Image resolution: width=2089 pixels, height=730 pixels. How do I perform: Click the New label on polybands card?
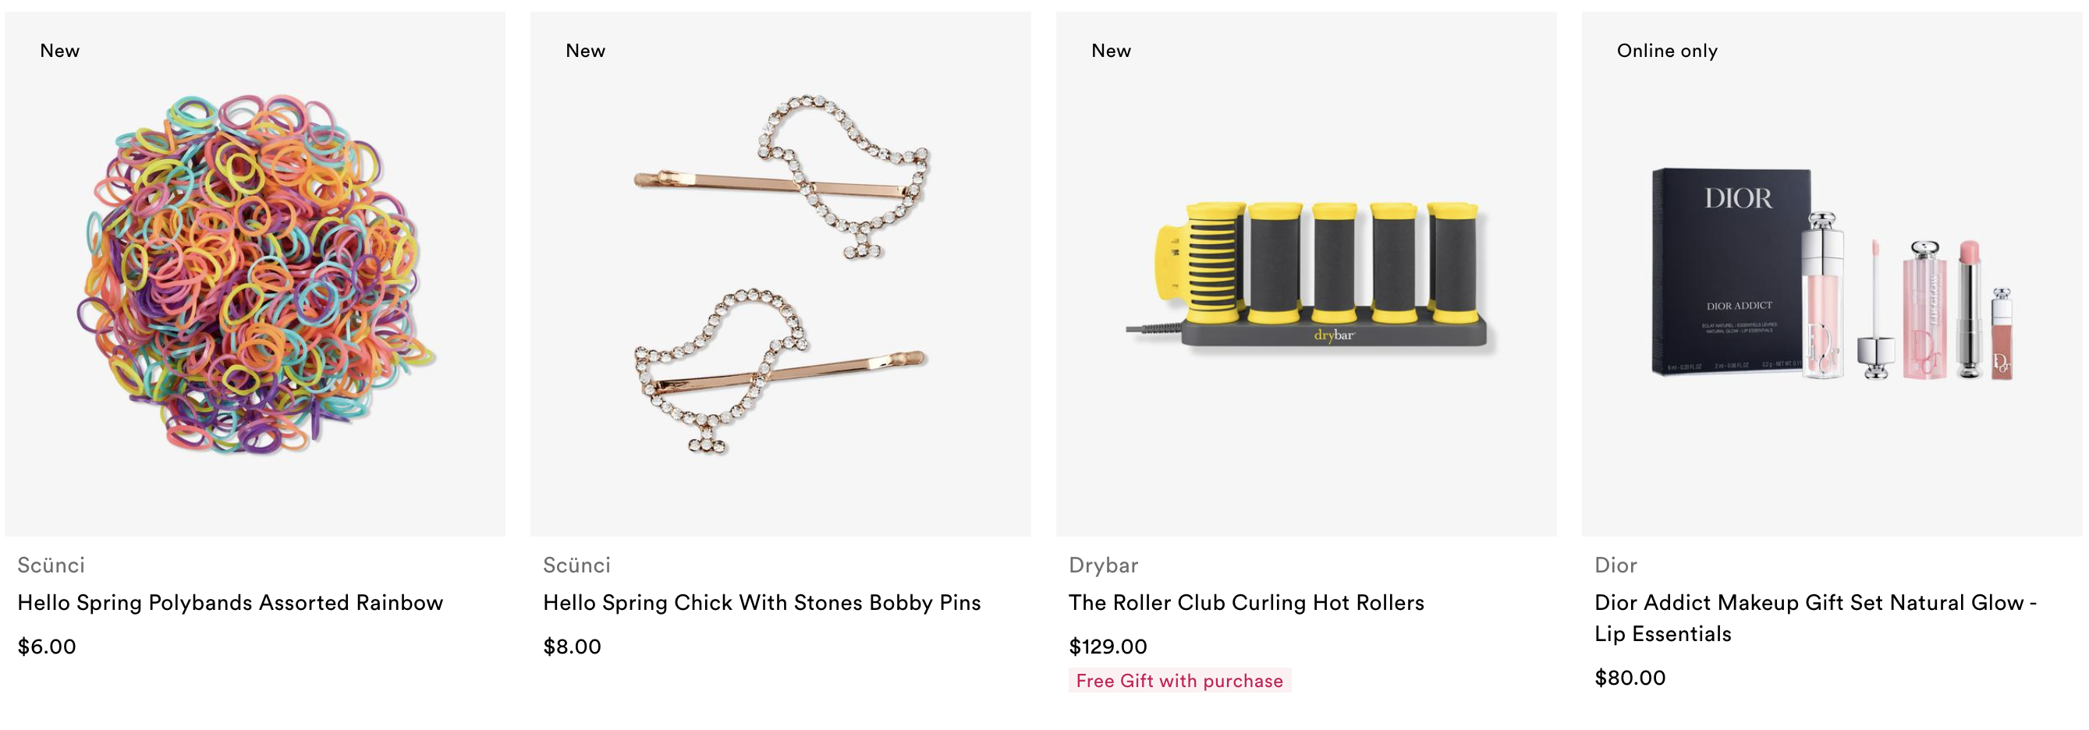60,50
